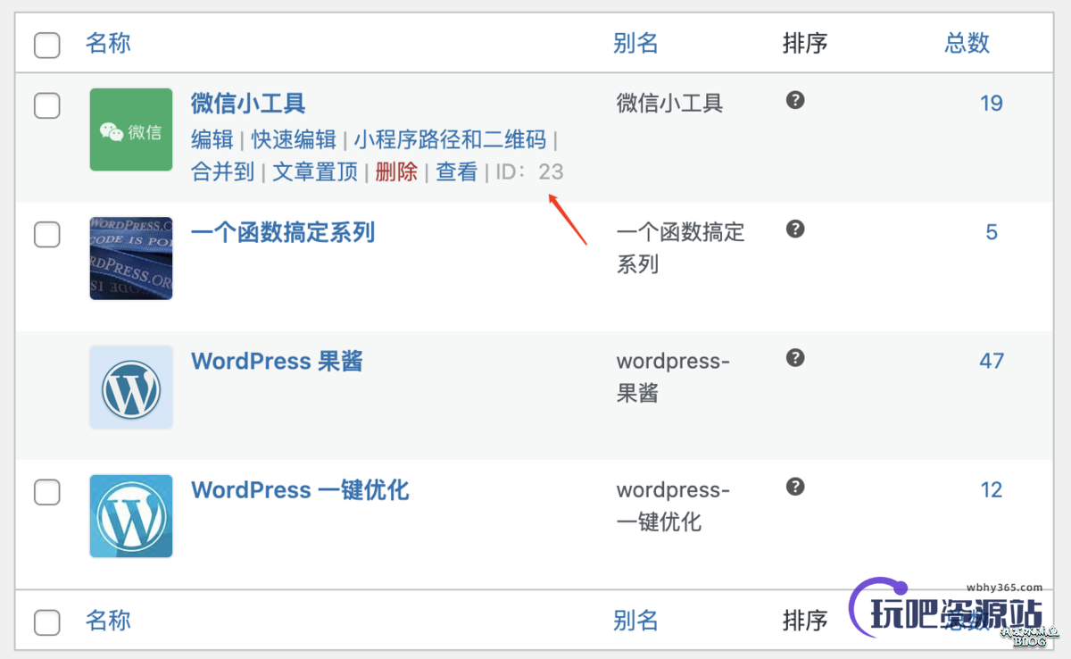Screen dimensions: 1071x659
Task: Sort by 总数 column in header
Action: click(967, 43)
